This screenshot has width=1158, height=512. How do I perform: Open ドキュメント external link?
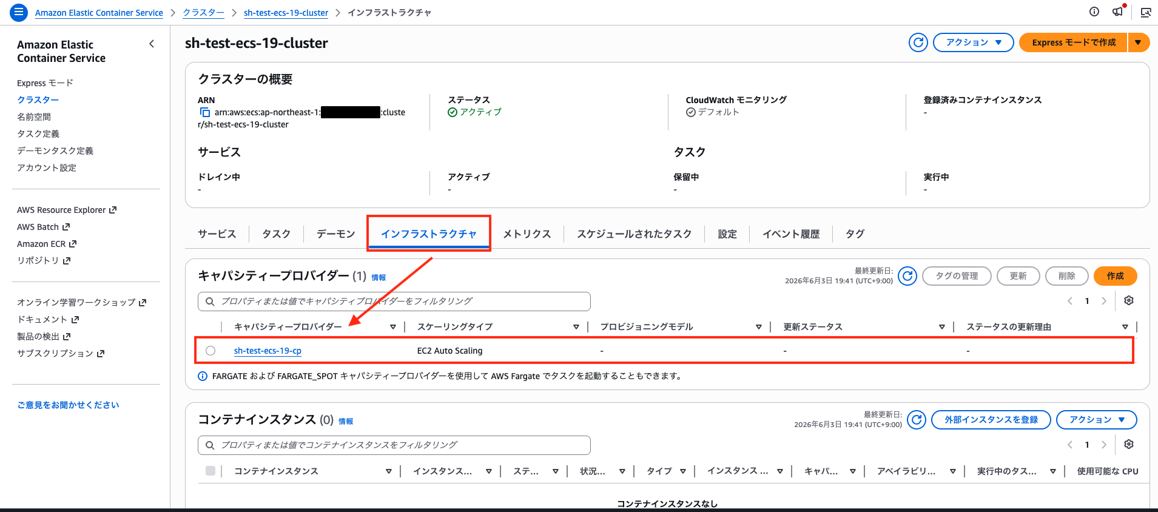pos(48,320)
